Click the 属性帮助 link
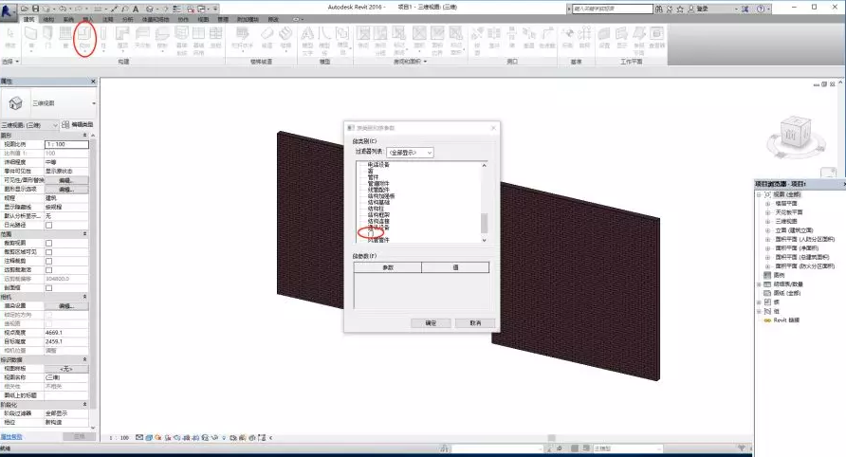The width and height of the screenshot is (846, 457). [11, 436]
